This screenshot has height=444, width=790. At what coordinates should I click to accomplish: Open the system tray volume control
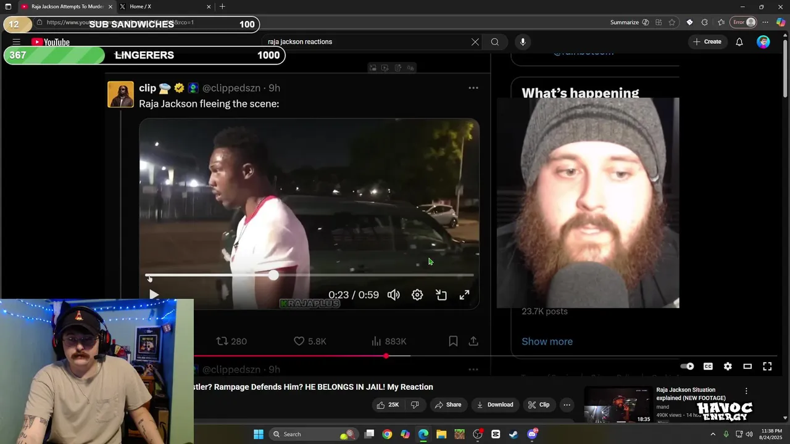point(750,434)
